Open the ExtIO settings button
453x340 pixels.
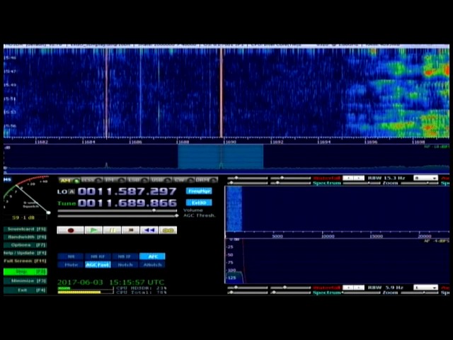click(x=199, y=203)
